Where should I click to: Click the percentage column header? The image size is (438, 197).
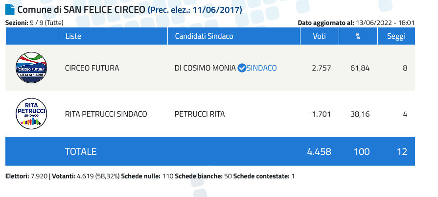(358, 36)
